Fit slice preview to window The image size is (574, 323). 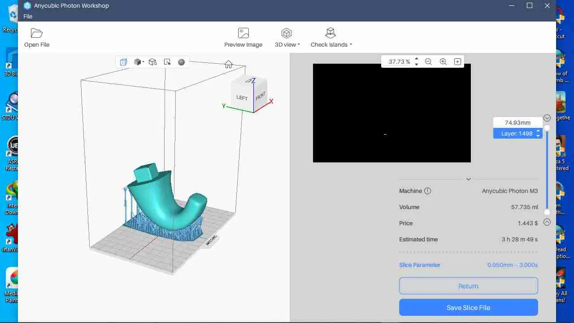click(457, 62)
